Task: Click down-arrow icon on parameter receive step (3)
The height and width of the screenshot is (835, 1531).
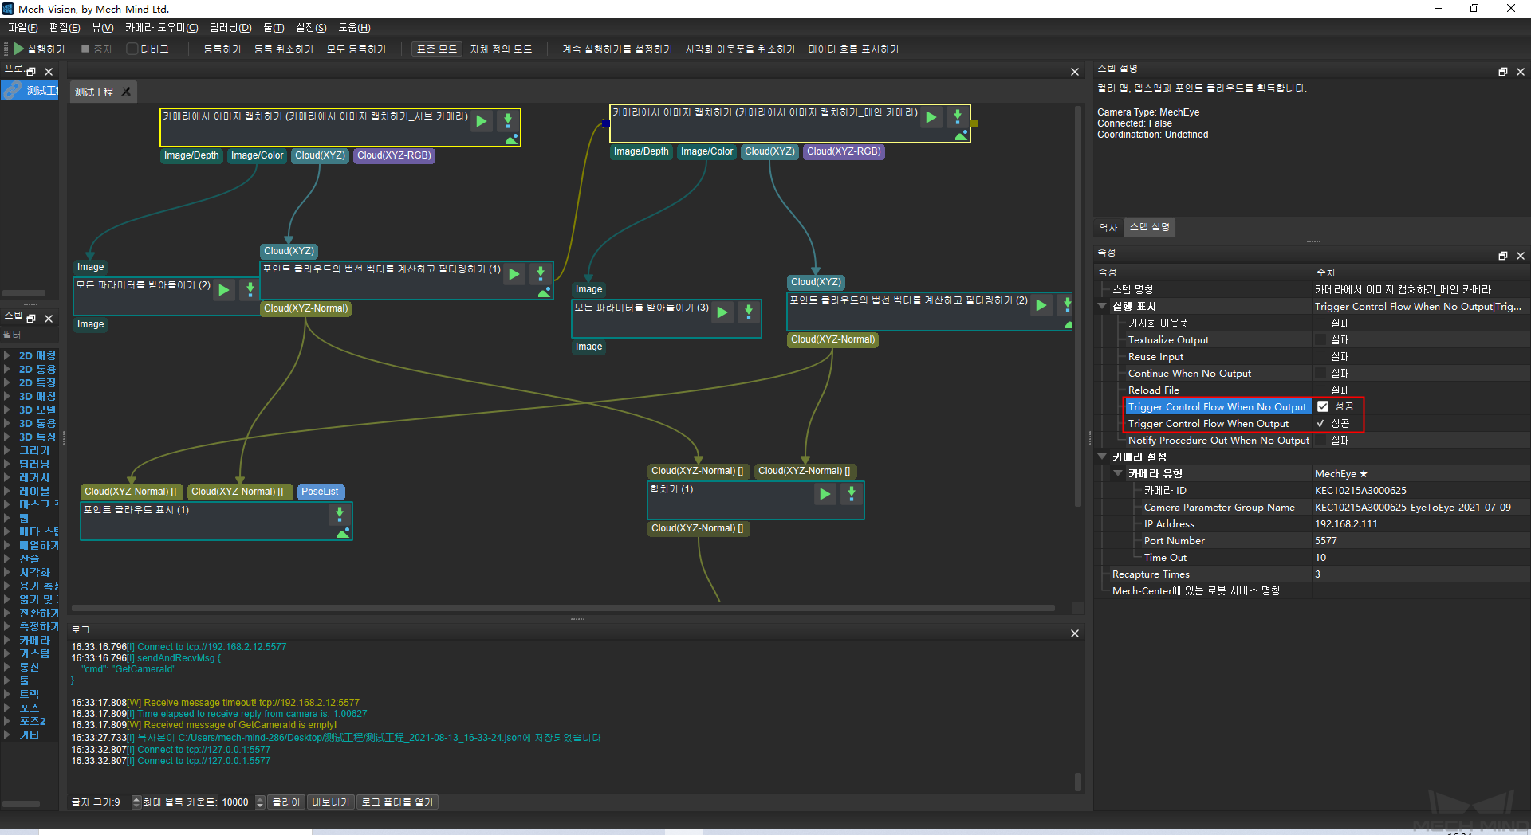Action: click(748, 312)
